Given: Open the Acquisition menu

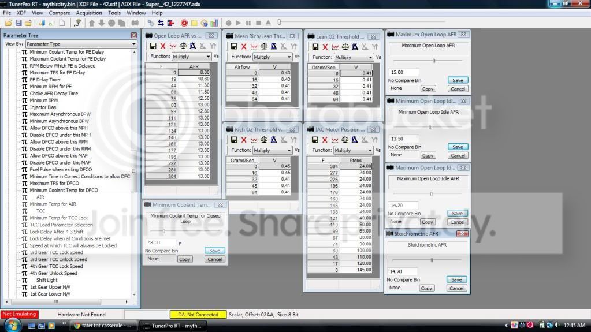Looking at the screenshot, I should (x=89, y=13).
